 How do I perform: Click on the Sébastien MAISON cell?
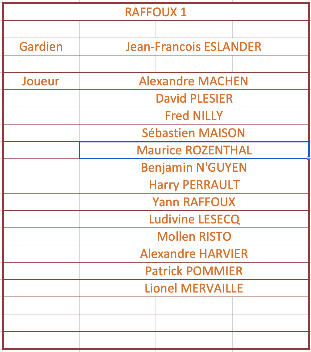(193, 133)
